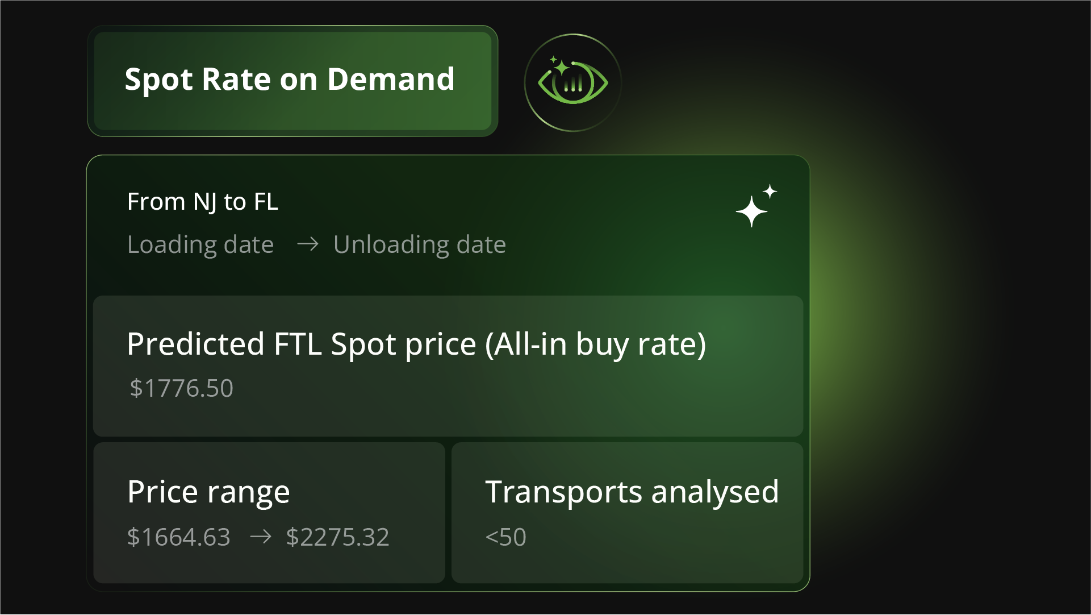Click the $2275.32 maximum price
1091x615 pixels.
pos(337,537)
